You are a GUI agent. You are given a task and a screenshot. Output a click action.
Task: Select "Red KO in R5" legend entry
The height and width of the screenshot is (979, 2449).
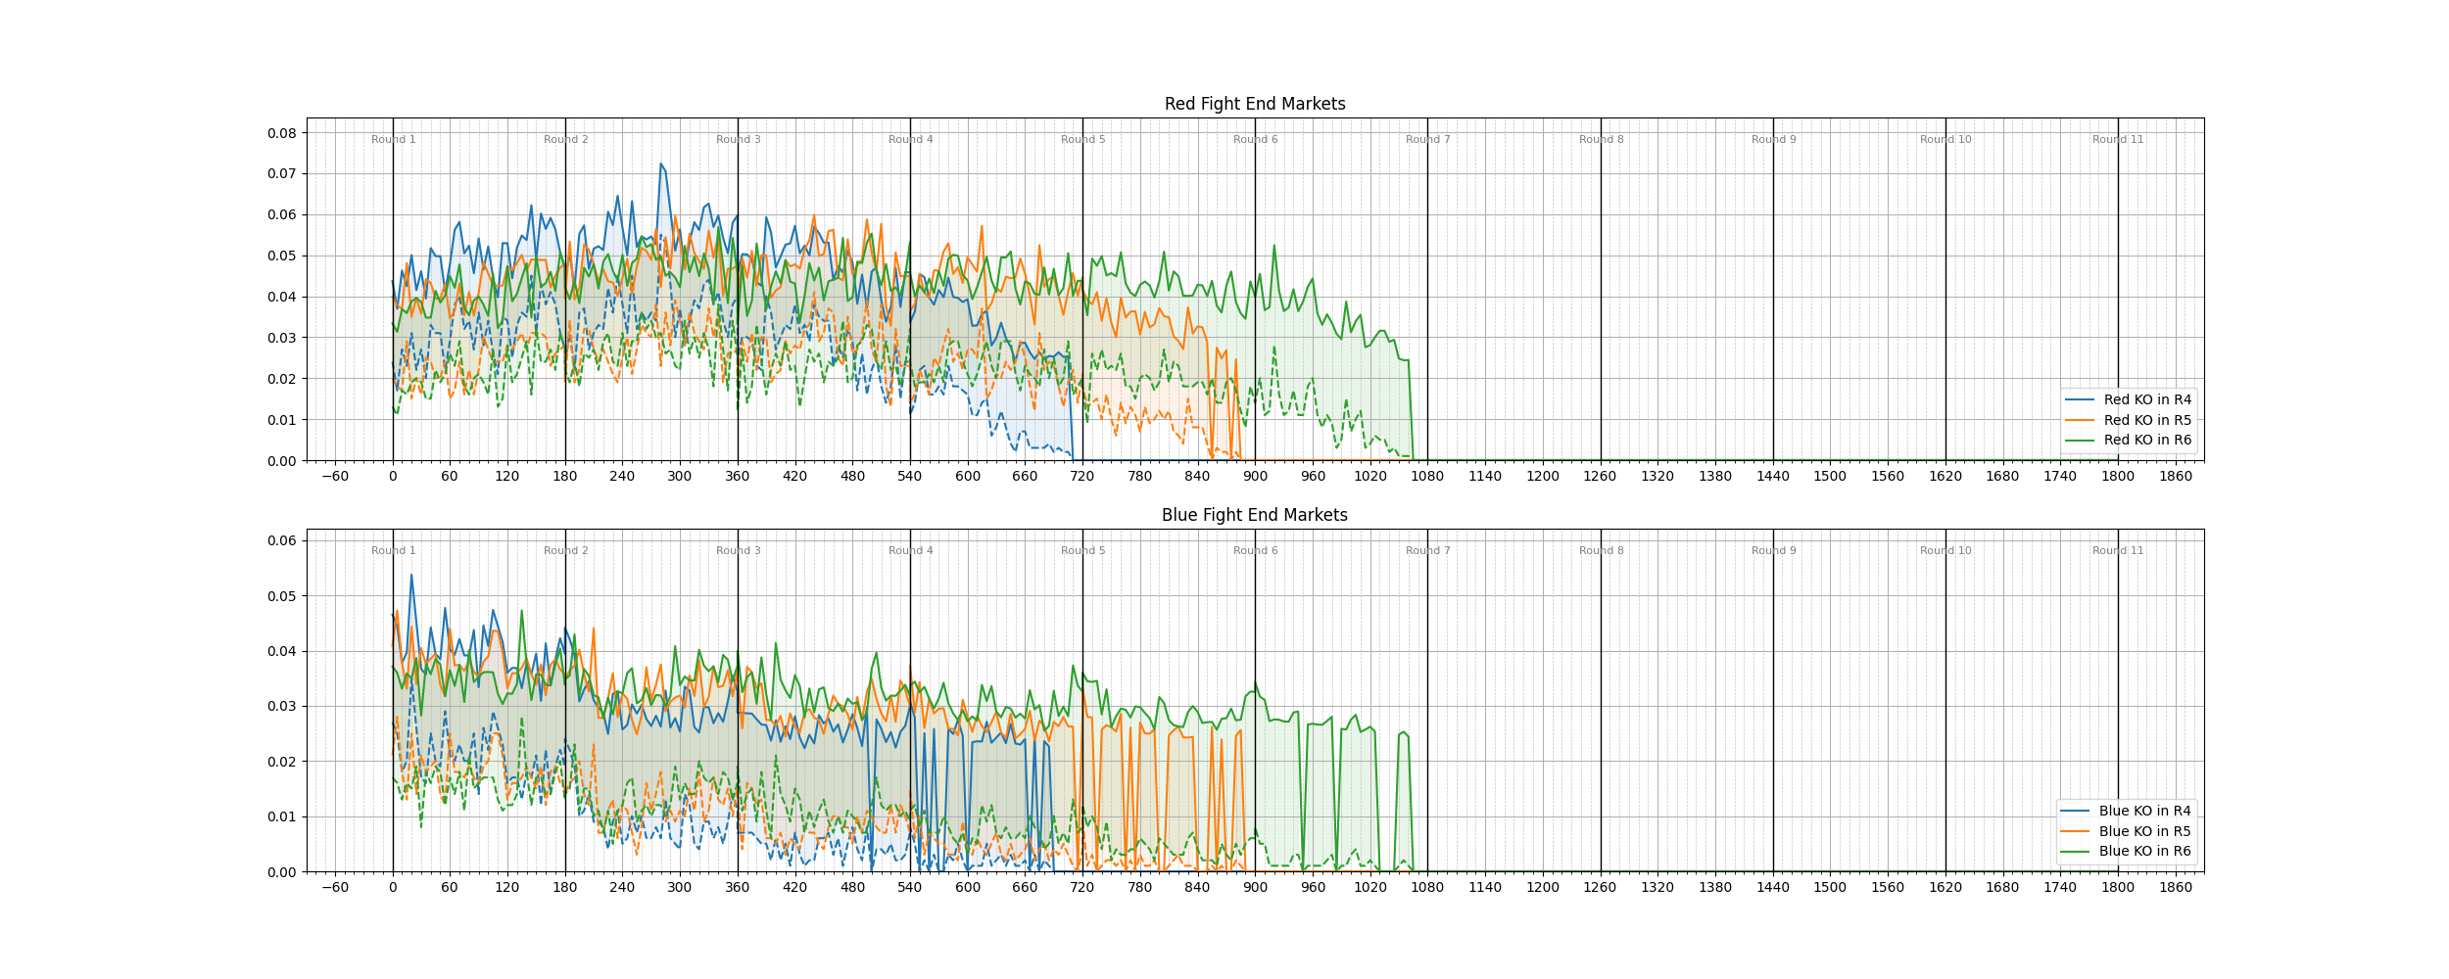pos(2146,420)
